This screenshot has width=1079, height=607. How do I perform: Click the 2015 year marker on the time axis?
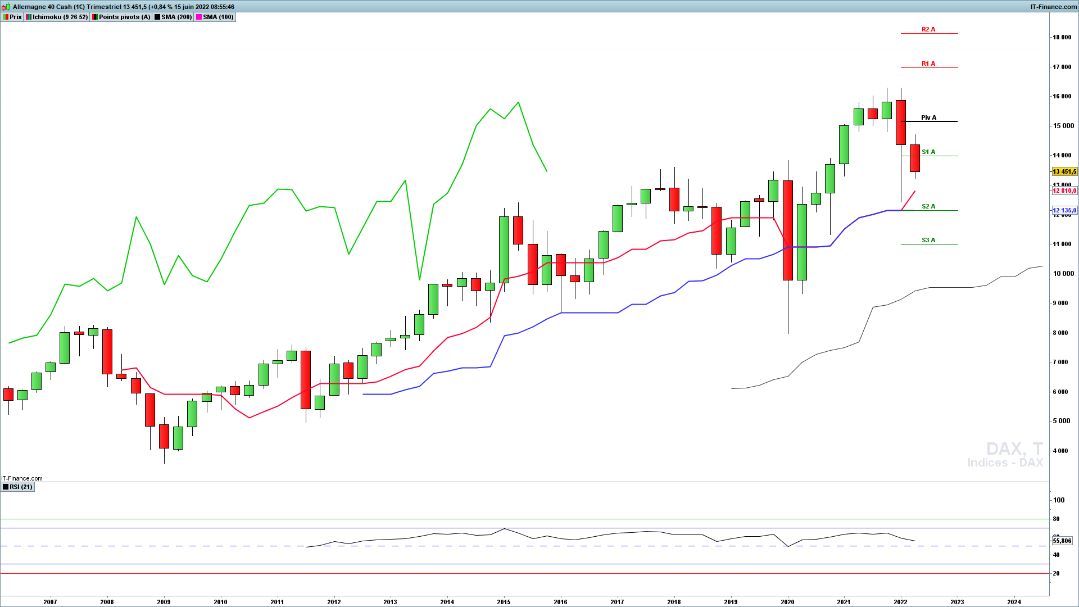coord(504,602)
